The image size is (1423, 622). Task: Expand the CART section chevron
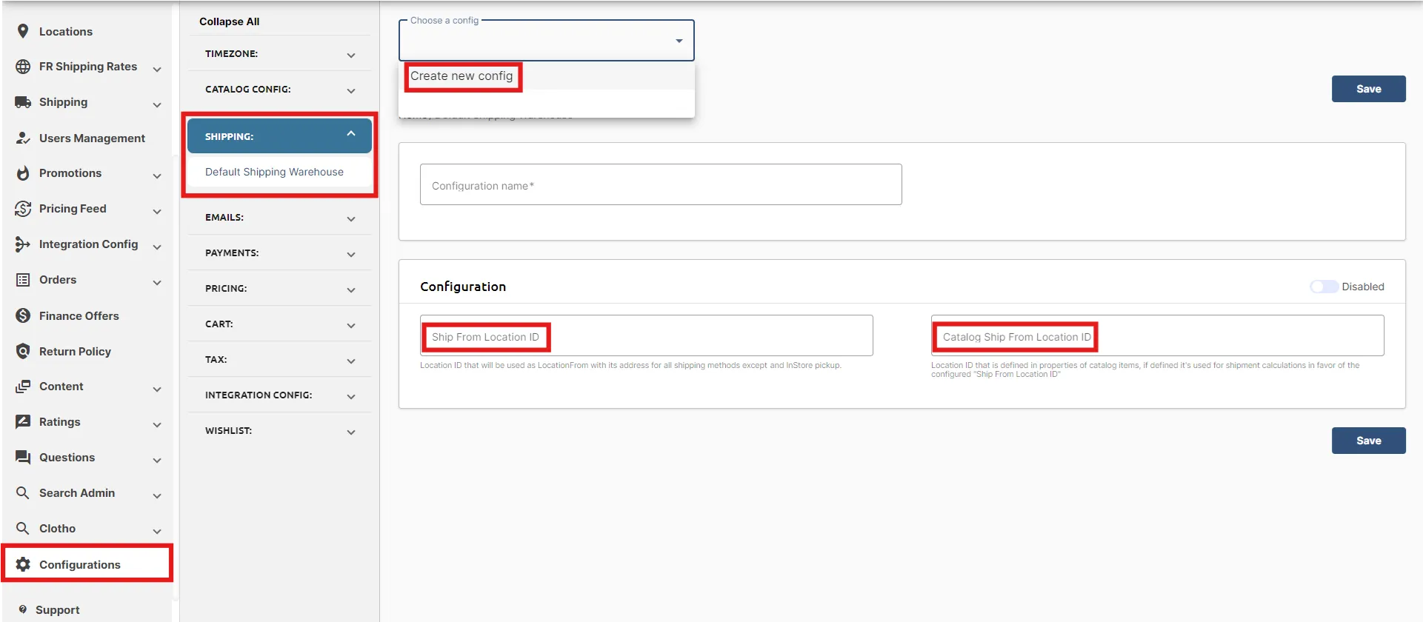[x=351, y=326]
